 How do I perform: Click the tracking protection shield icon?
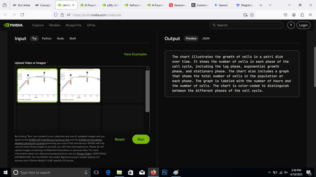tap(56, 15)
